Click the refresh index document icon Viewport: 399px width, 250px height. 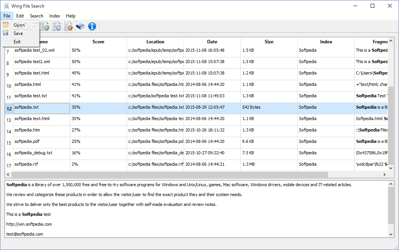57,26
